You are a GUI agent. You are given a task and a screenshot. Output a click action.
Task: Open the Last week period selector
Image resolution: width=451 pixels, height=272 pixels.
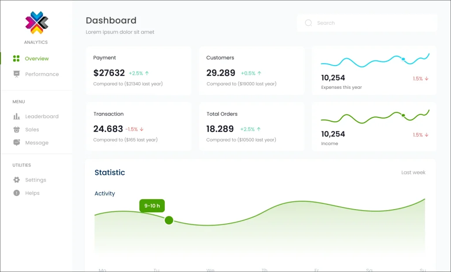(x=413, y=172)
